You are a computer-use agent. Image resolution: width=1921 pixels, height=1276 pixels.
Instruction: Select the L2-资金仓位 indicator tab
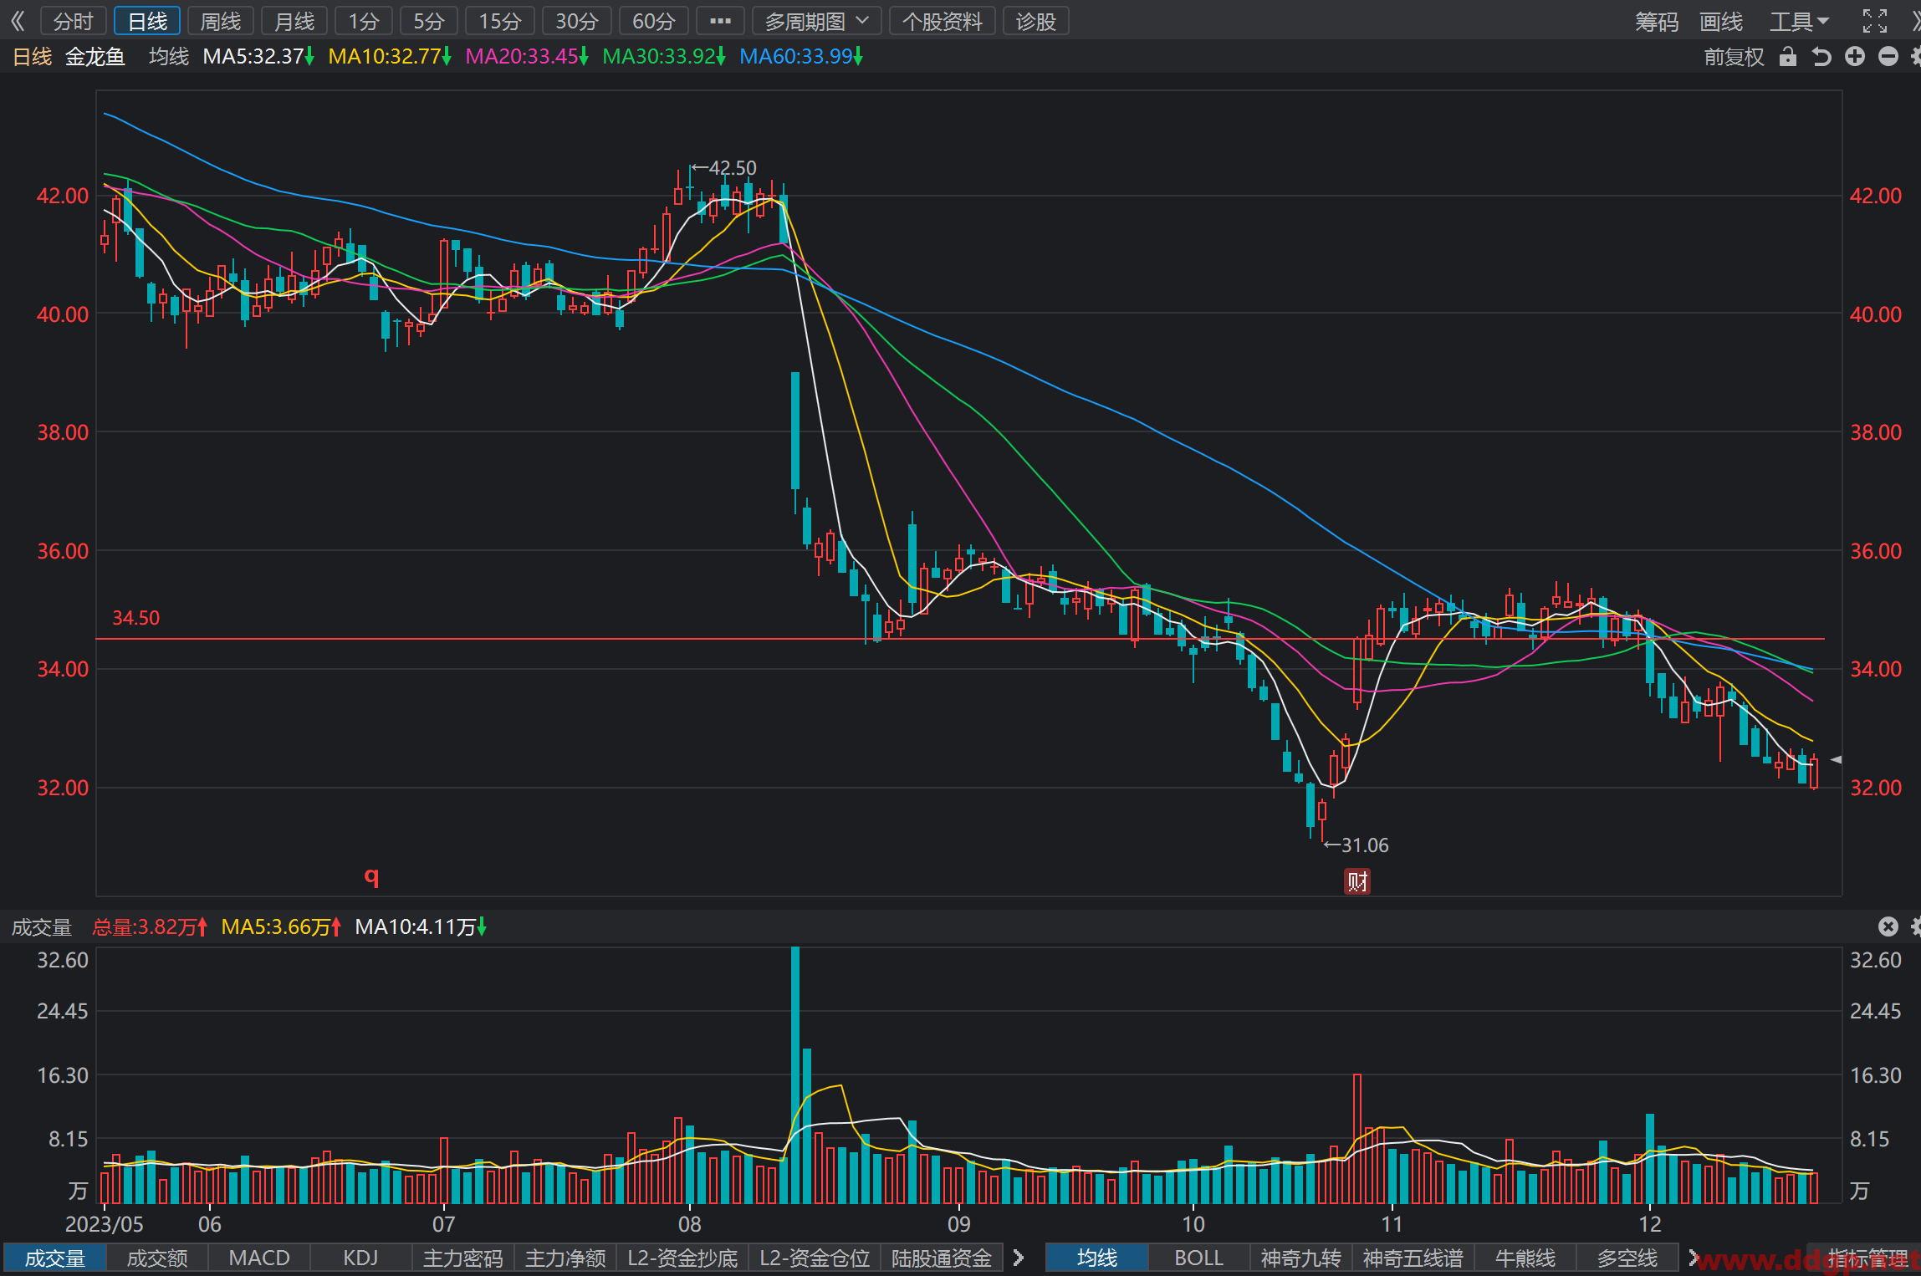coord(815,1258)
